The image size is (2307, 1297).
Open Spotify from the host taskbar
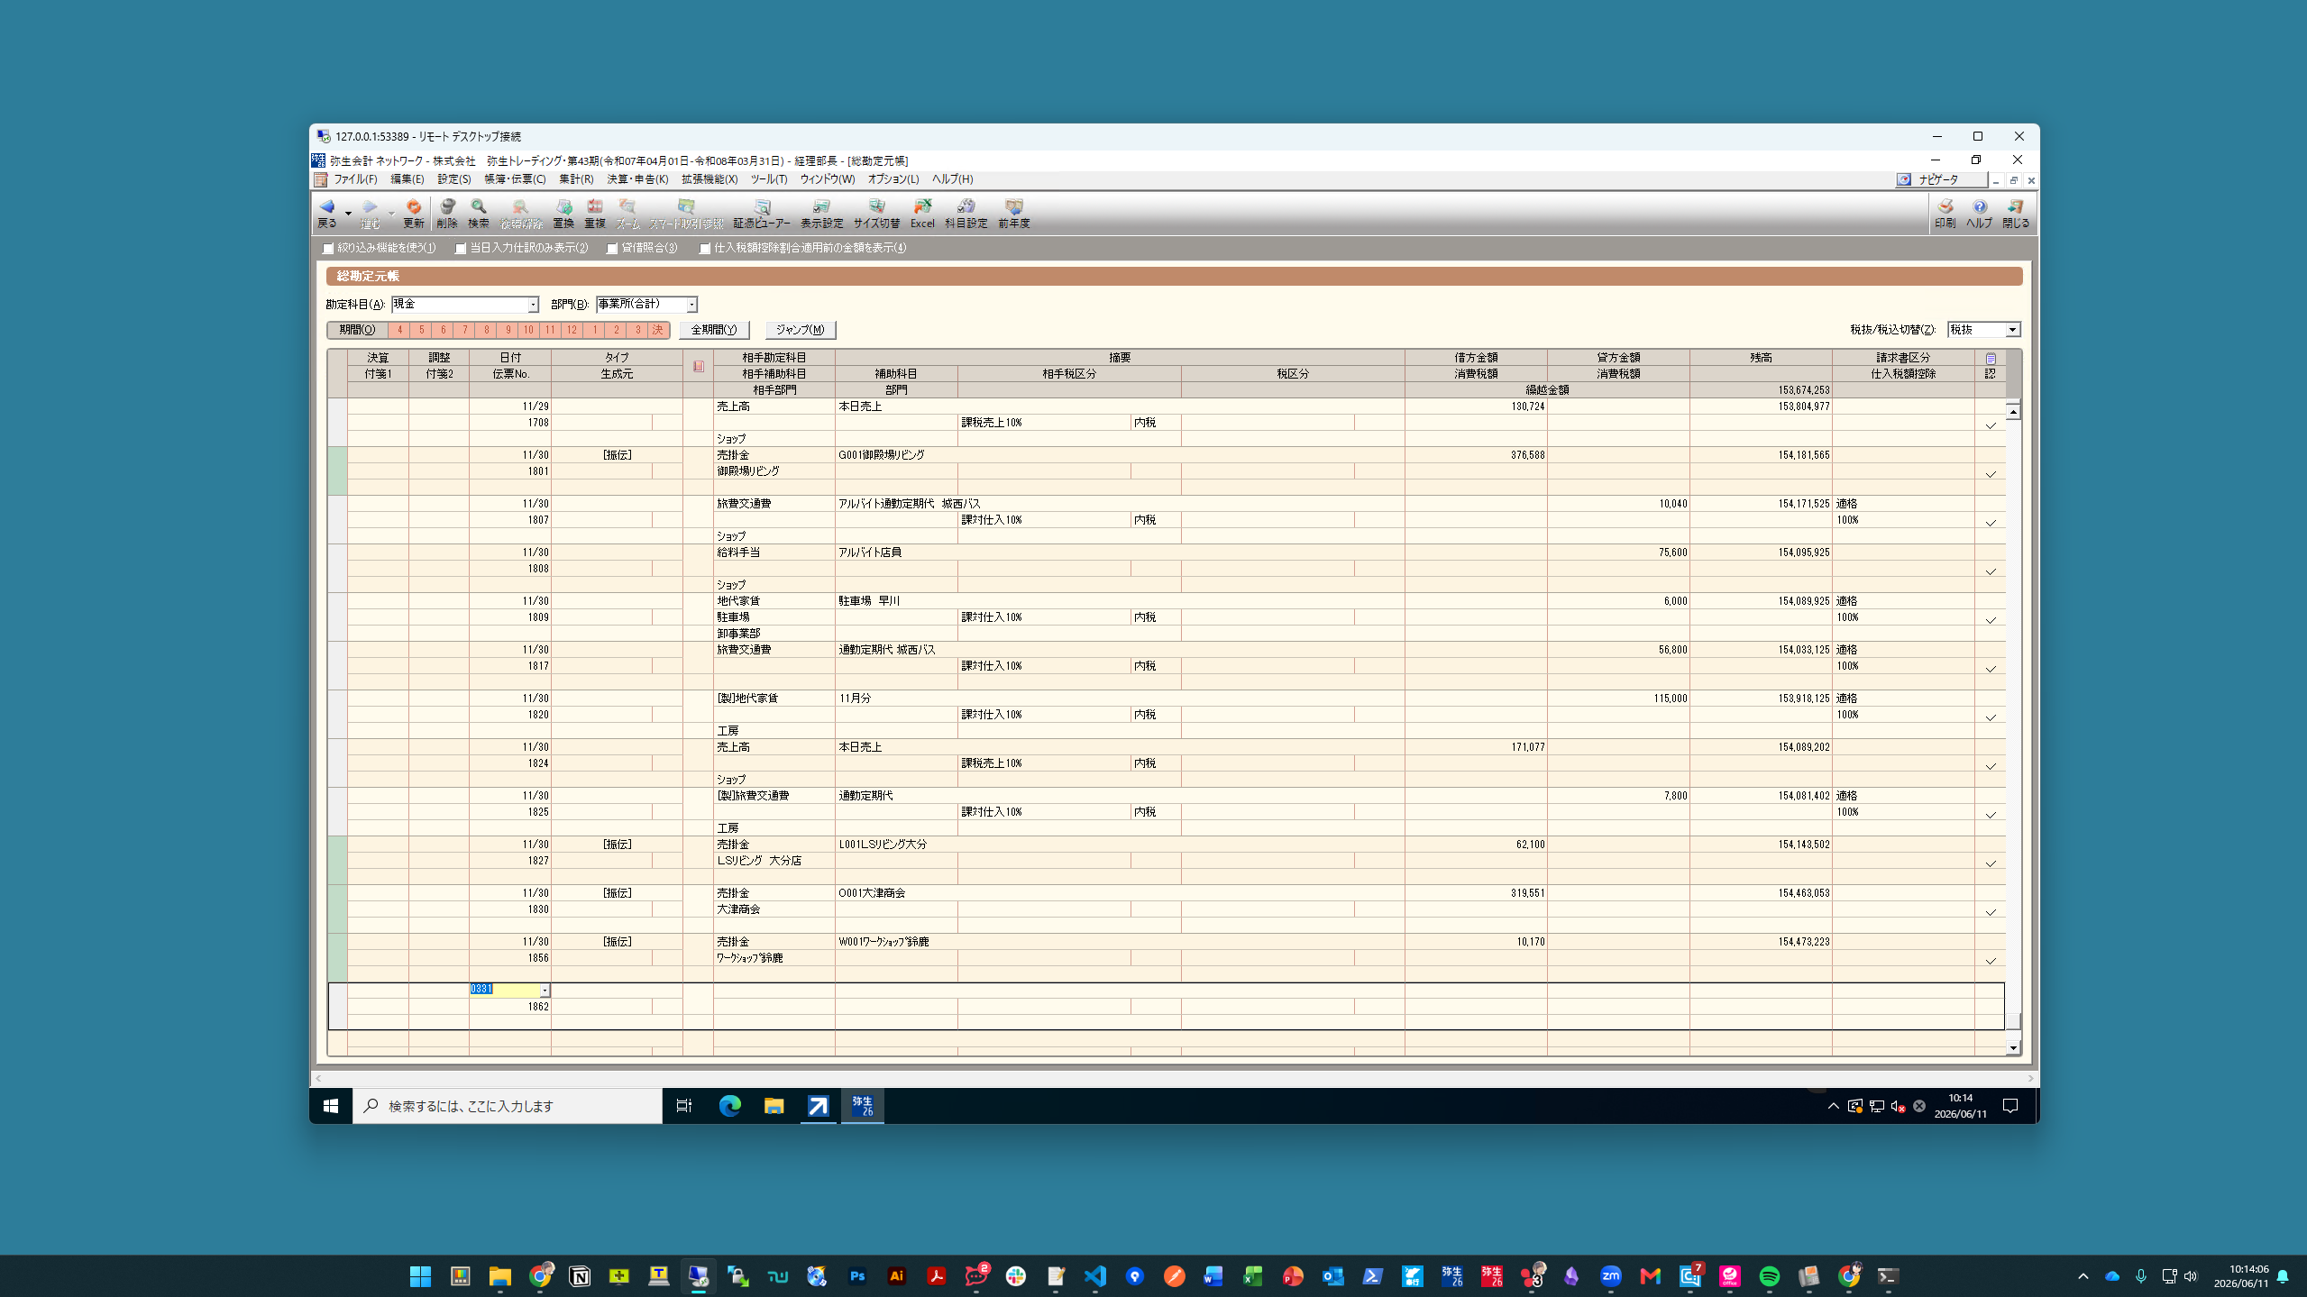point(1769,1275)
